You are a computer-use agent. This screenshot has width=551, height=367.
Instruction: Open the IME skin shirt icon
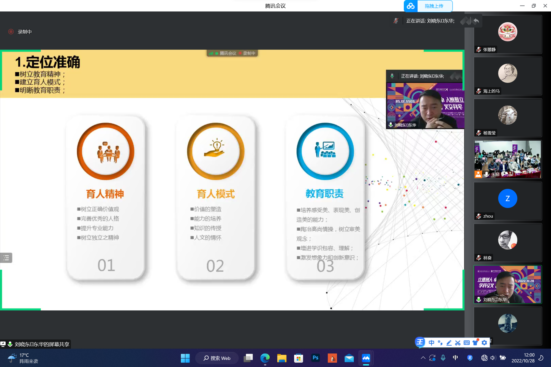(x=475, y=343)
